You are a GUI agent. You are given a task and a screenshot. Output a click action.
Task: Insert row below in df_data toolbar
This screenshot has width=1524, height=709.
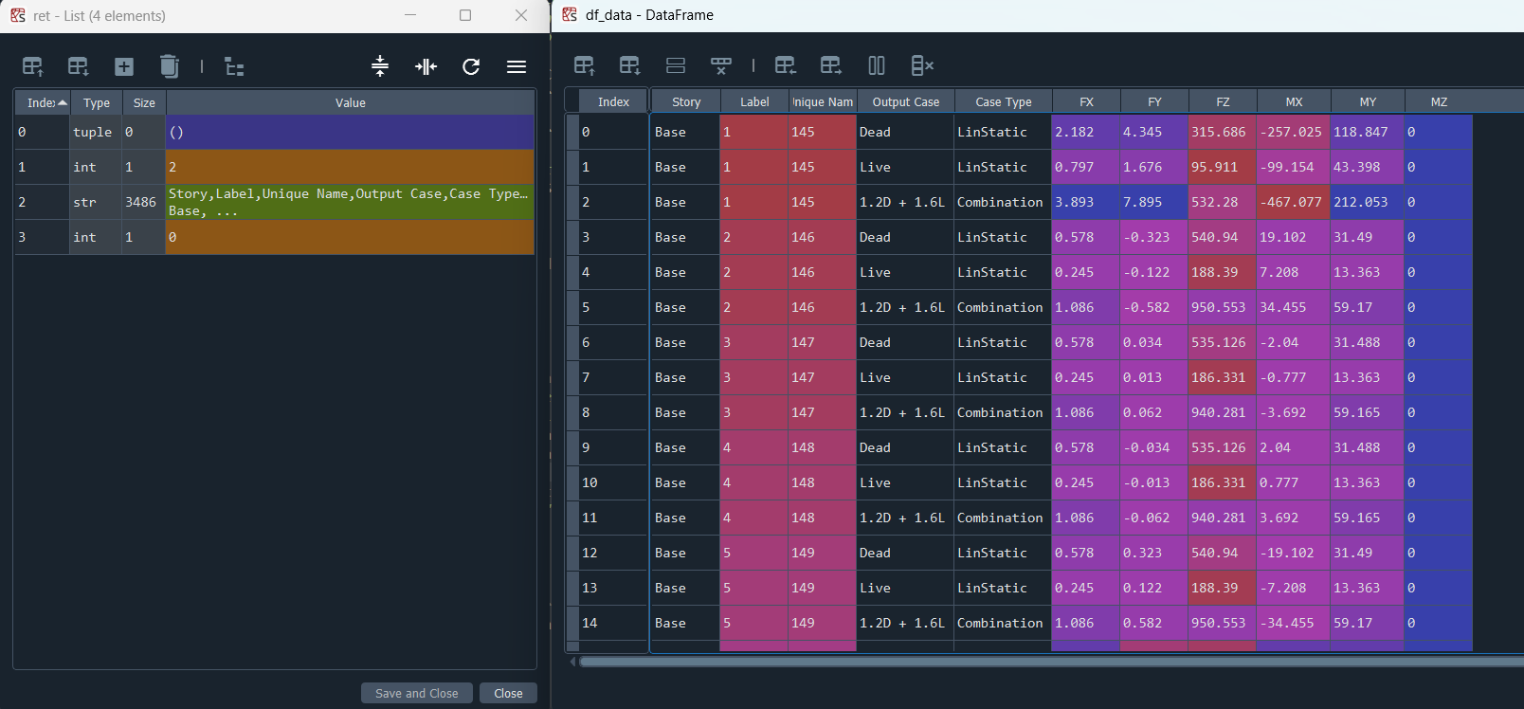pos(629,65)
